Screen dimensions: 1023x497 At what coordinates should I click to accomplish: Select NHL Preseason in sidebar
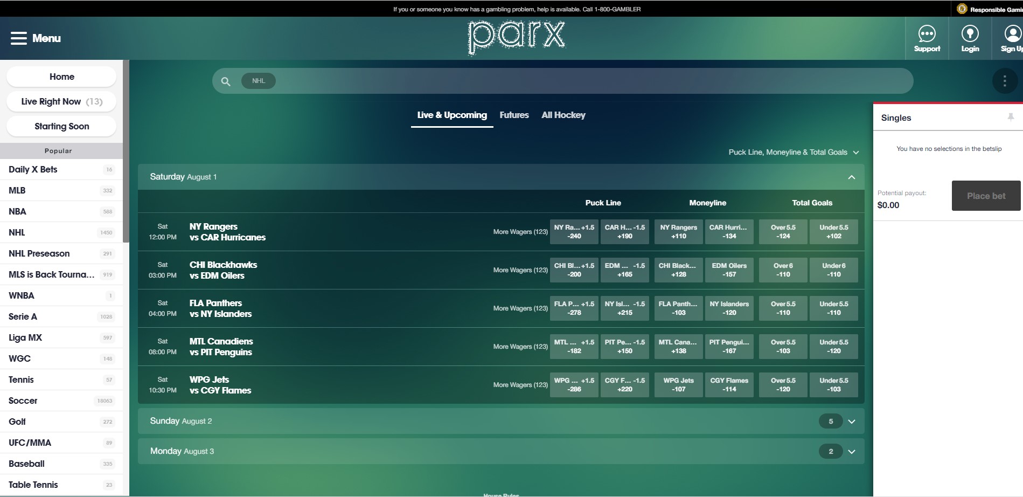(x=61, y=253)
